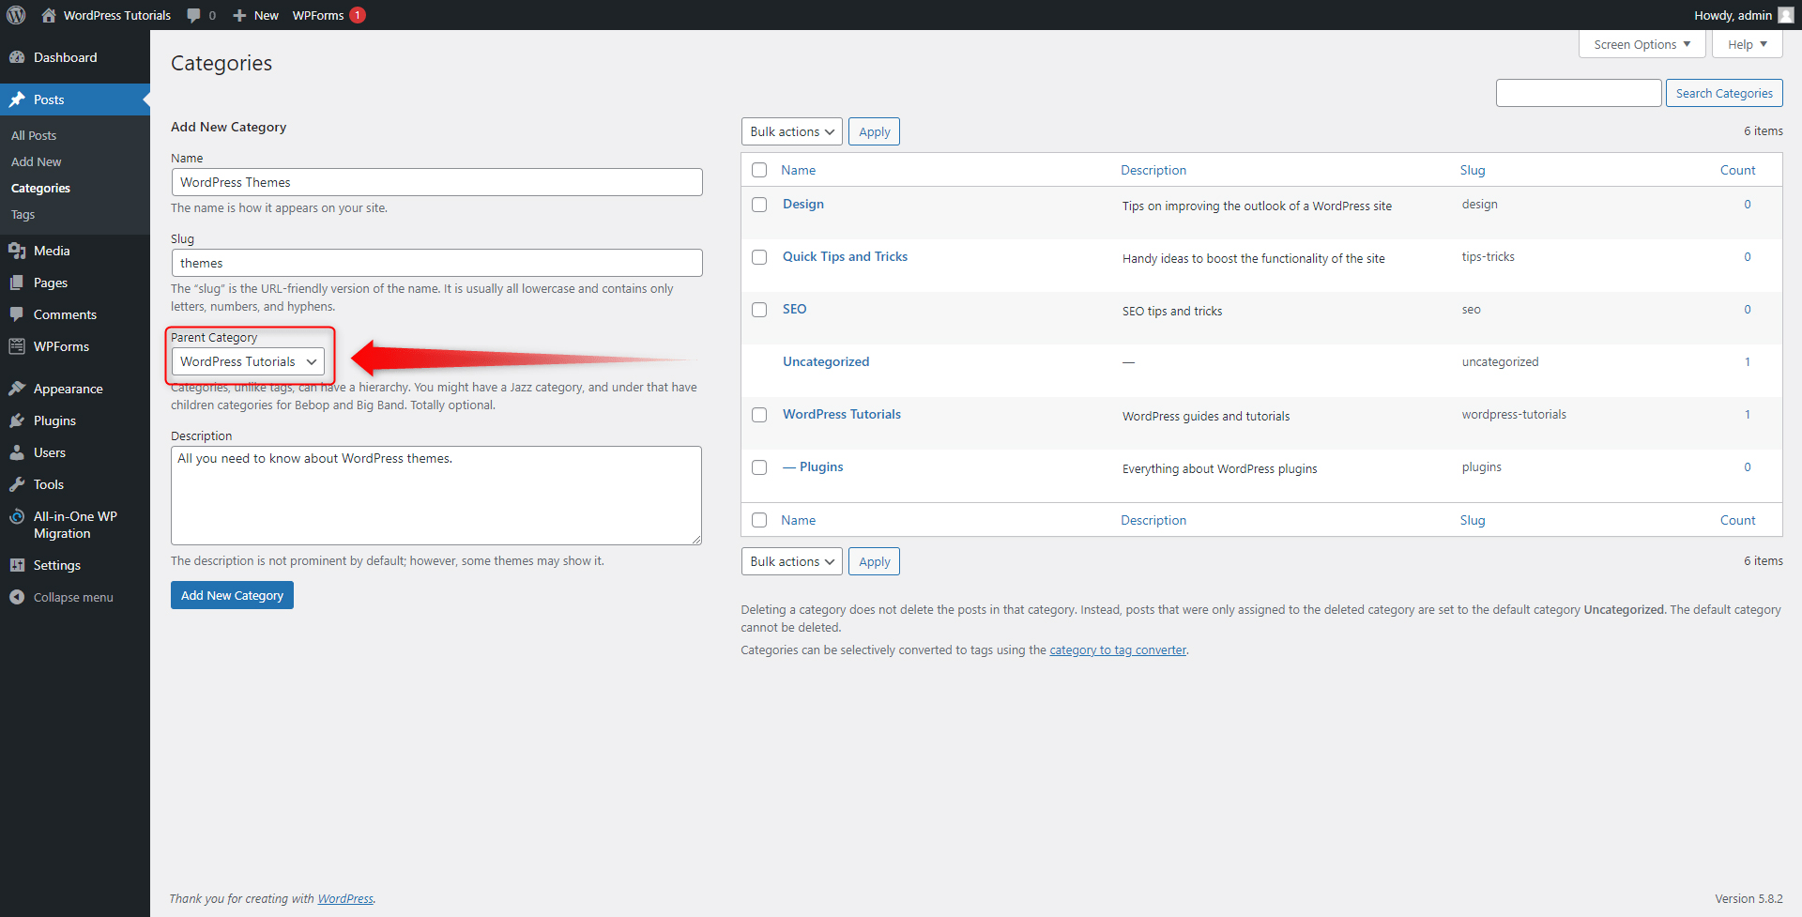Open the Categories submenu item
This screenshot has height=917, width=1802.
point(40,188)
